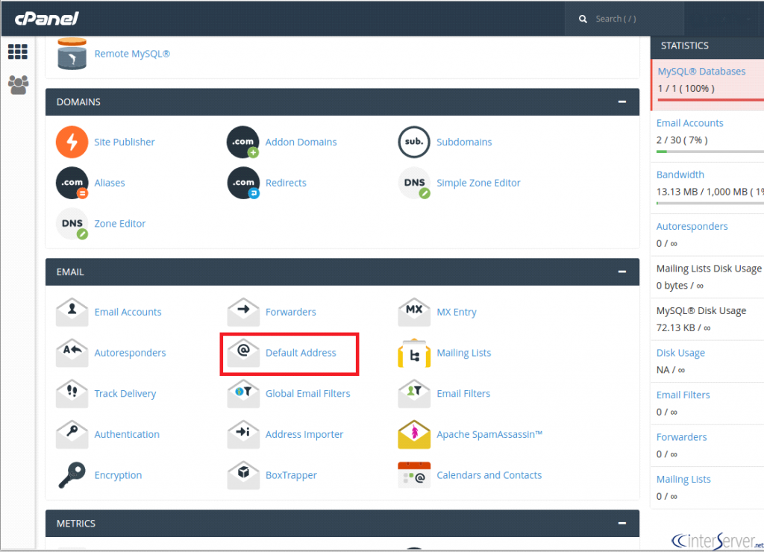Go to Email Accounts in Statistics panel
This screenshot has height=552, width=764.
point(689,123)
